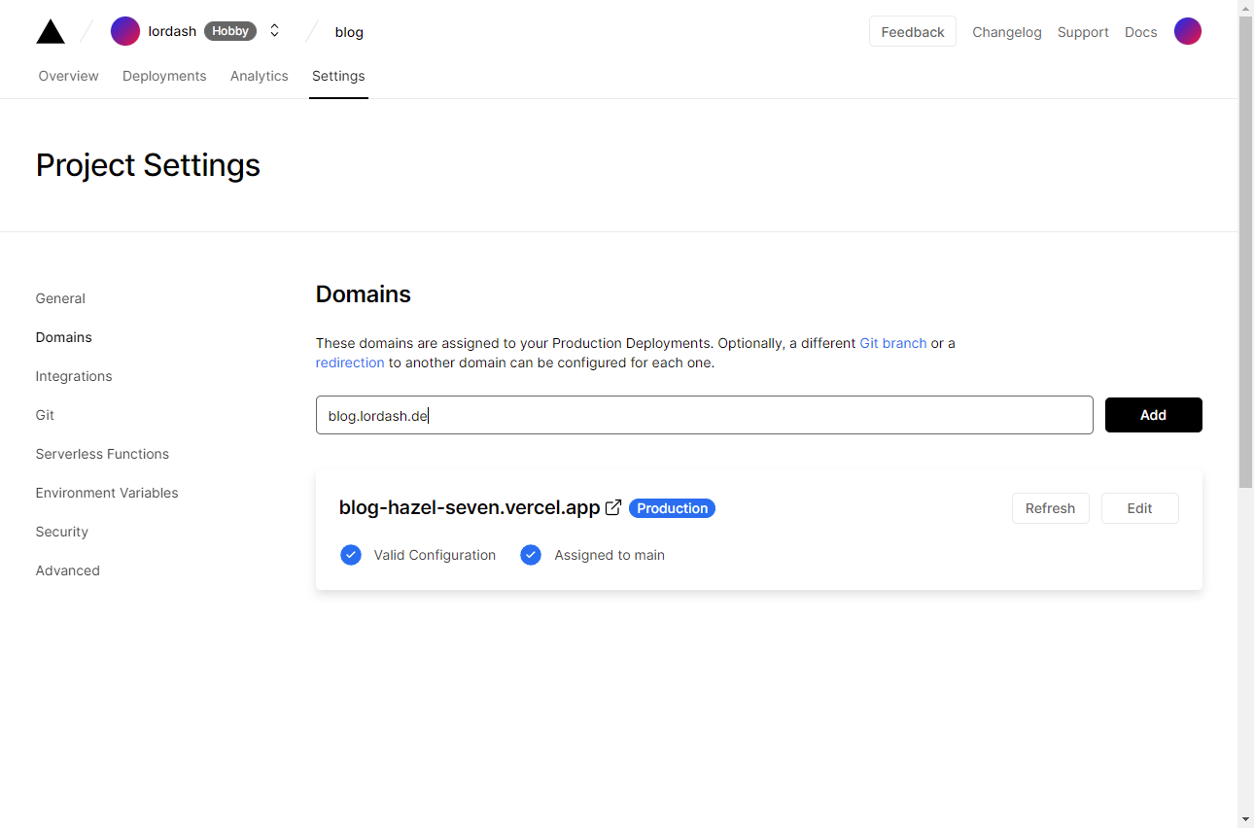
Task: Open Integrations settings section
Action: pyautogui.click(x=74, y=376)
